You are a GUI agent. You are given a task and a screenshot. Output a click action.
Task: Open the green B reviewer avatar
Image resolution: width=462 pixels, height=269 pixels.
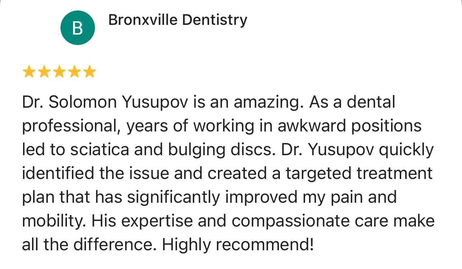(x=77, y=28)
